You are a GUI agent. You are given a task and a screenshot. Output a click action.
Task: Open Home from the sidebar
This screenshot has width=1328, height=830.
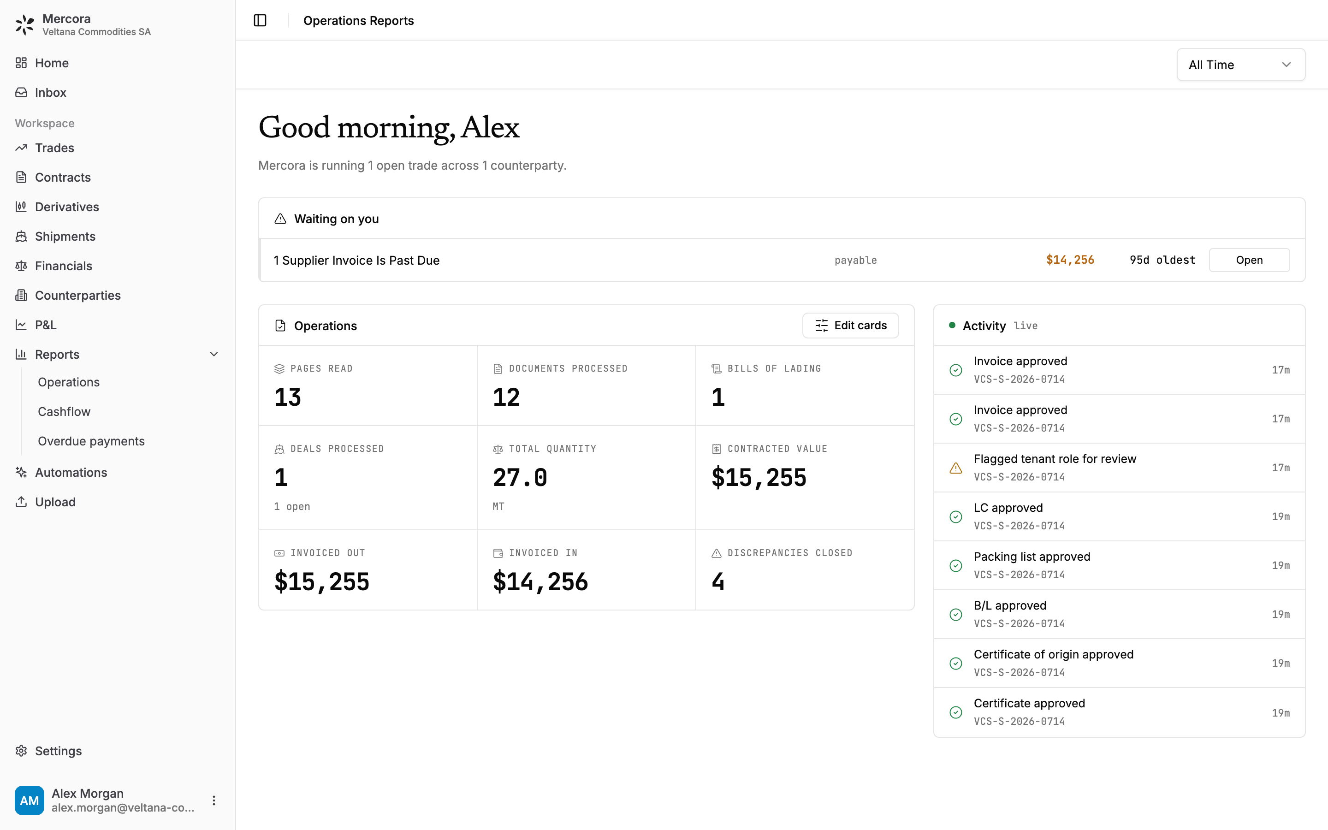click(118, 63)
